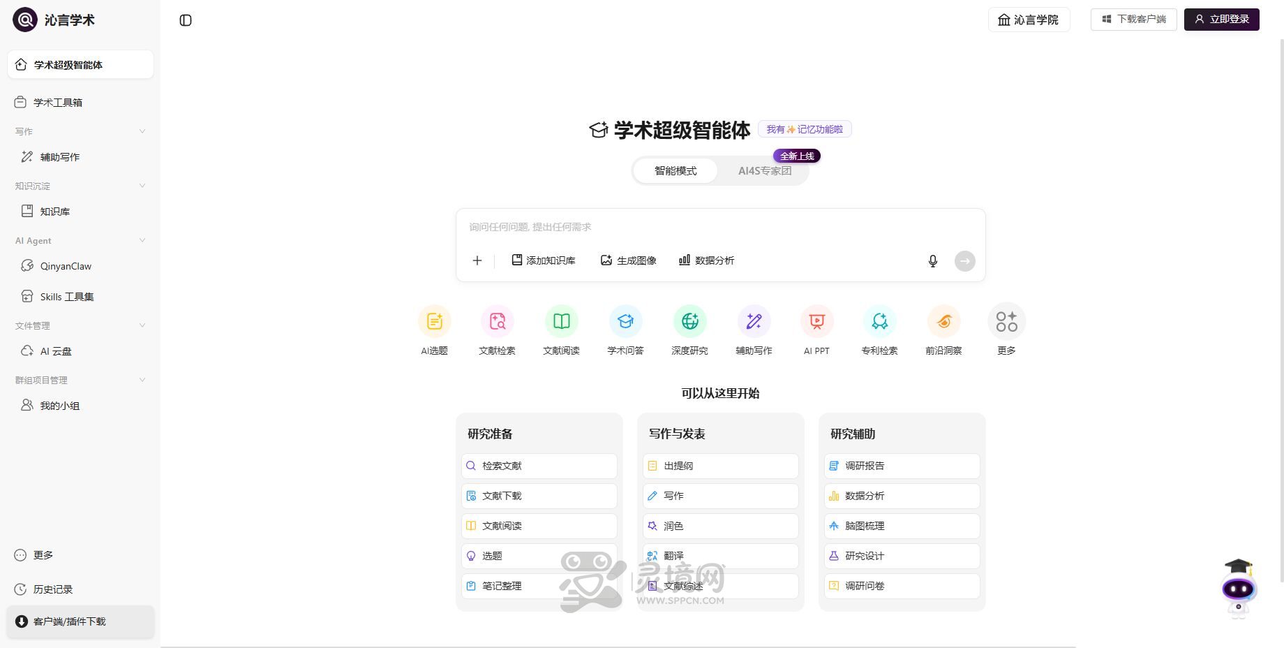1284x648 pixels.
Task: Click 数据分析 in the input toolbar
Action: [706, 260]
